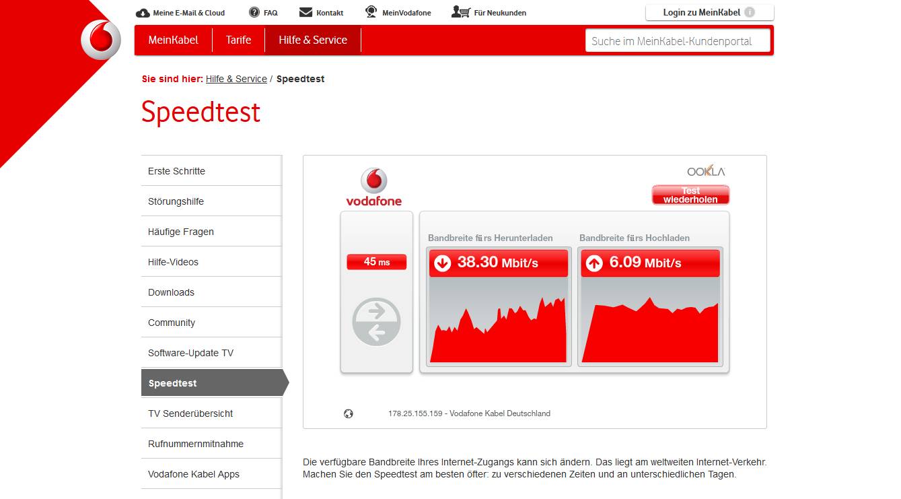
Task: Click the download arrow icon beside 38.30 Mbit/s
Action: [442, 263]
